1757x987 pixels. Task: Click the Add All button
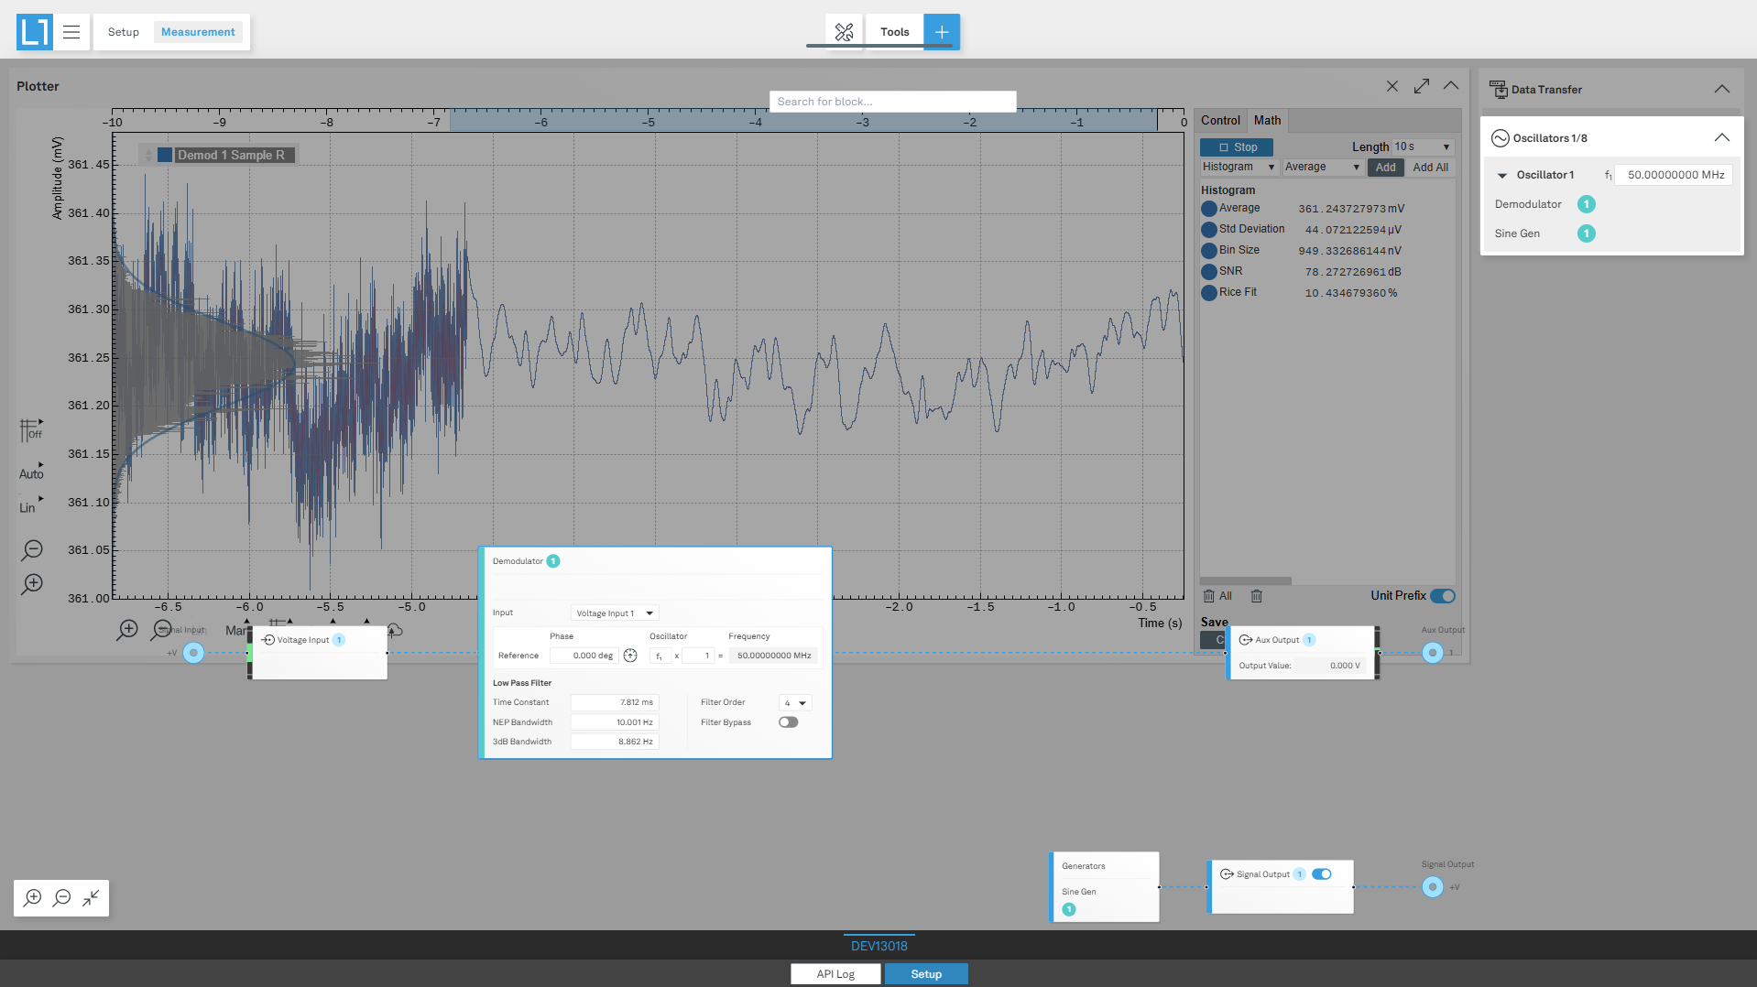(x=1430, y=168)
